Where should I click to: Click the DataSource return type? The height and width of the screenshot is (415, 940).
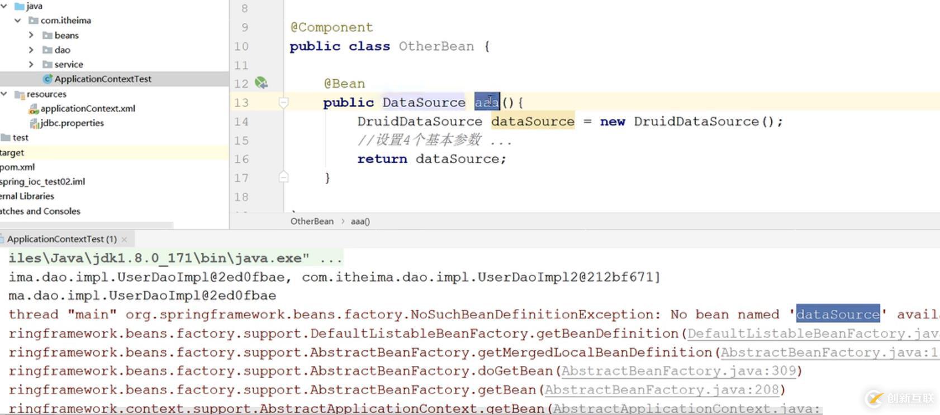424,103
